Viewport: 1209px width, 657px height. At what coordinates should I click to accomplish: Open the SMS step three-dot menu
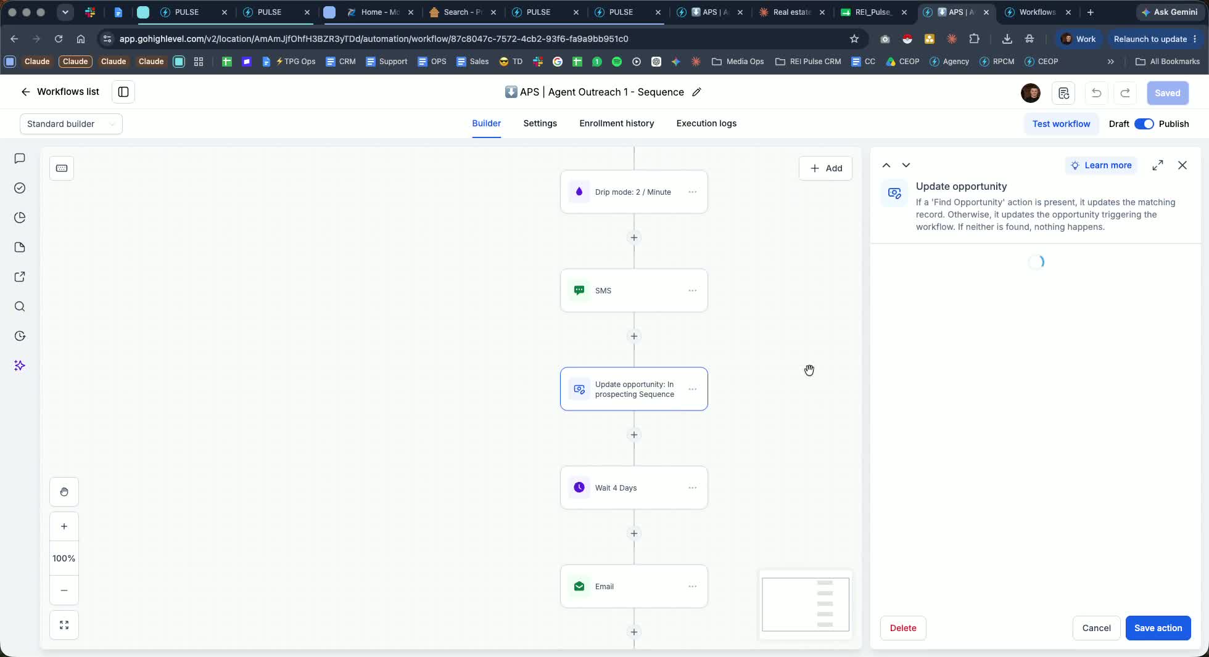click(693, 290)
